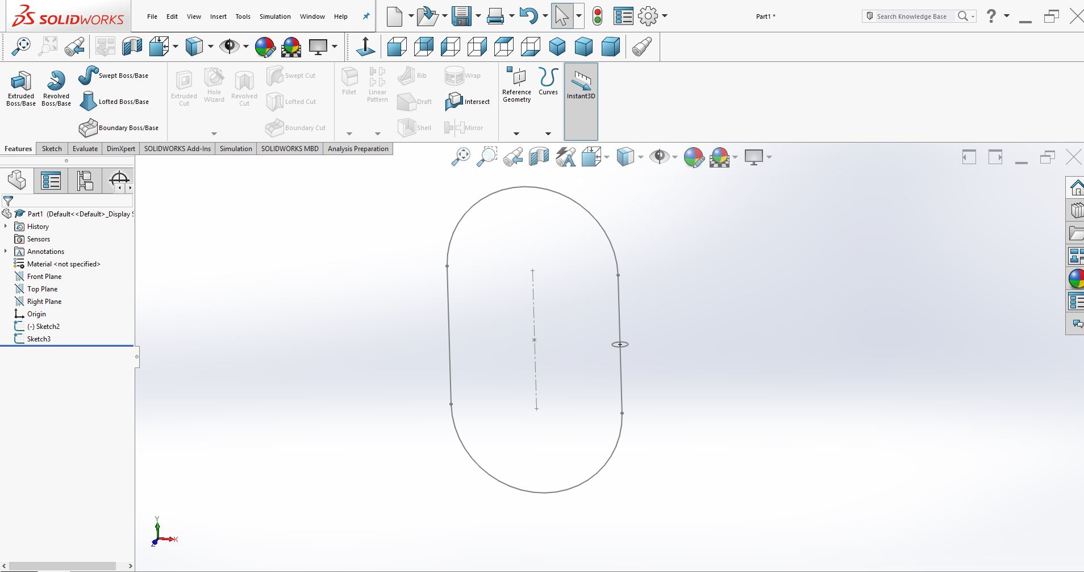Select Sketch3 in the feature tree
This screenshot has width=1084, height=572.
click(x=39, y=339)
